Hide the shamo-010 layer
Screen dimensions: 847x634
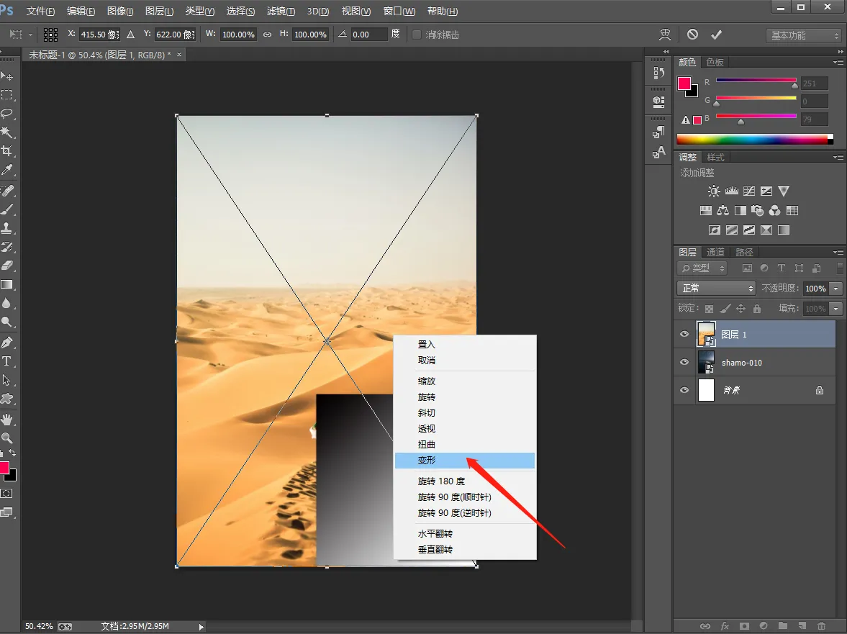point(684,362)
